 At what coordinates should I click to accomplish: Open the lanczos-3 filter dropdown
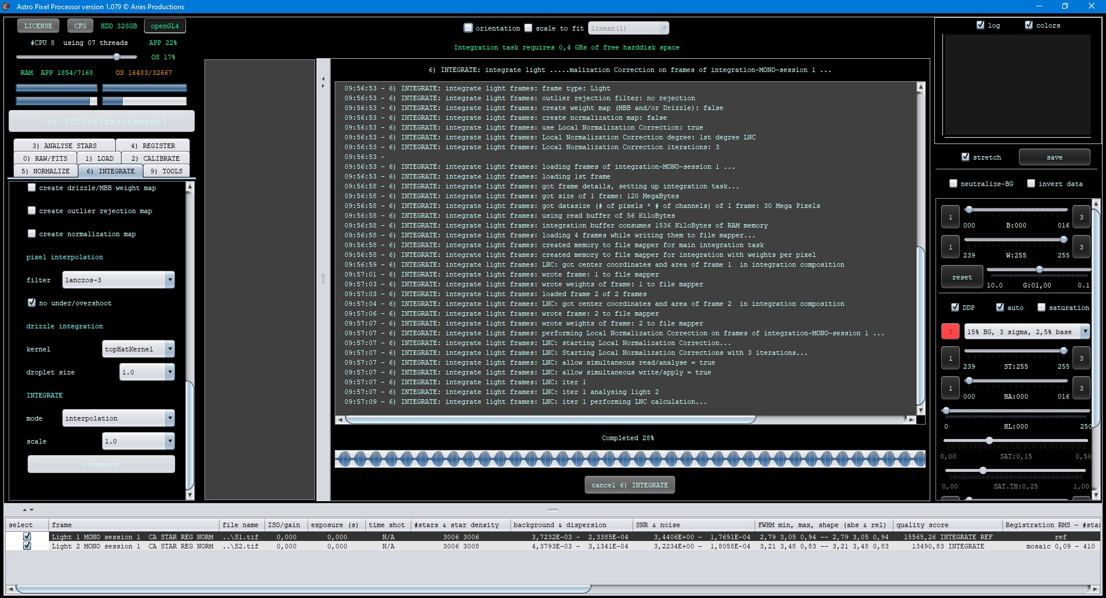[170, 280]
